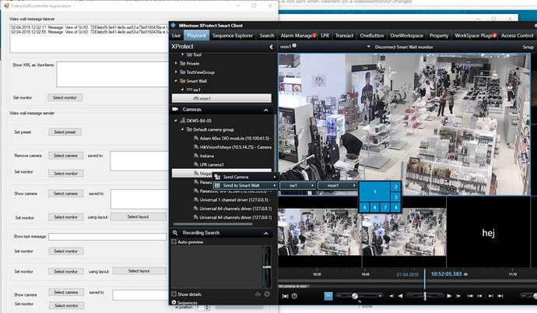Click the Show text message input field

[107, 236]
